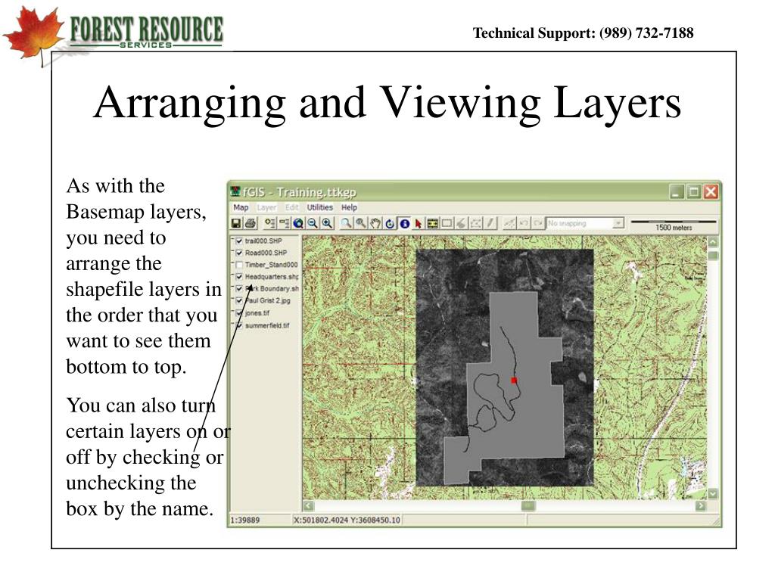Select the summerfield.tif layer name
The height and width of the screenshot is (581, 775).
coord(267,325)
